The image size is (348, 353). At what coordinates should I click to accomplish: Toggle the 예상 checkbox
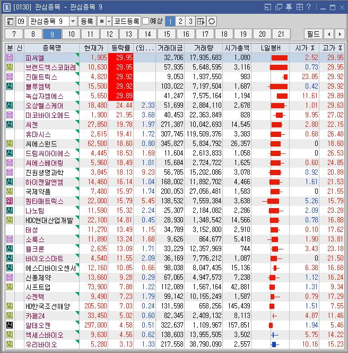click(x=146, y=21)
